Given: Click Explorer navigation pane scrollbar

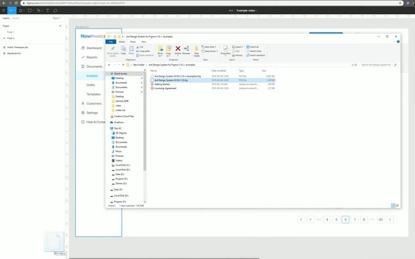Looking at the screenshot, I should (145, 122).
